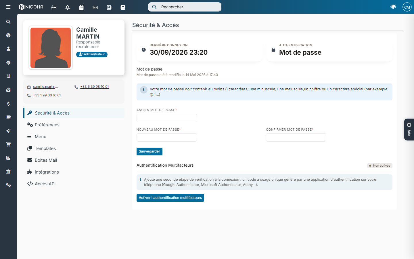Image resolution: width=414 pixels, height=259 pixels.
Task: Open the Ada assistant side tab
Action: [409, 129]
